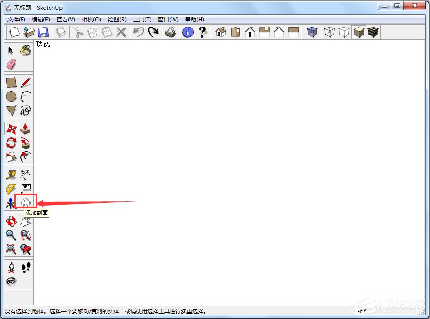Viewport: 430px width, 319px height.
Task: Select the yellow Protractor tool
Action: click(x=11, y=189)
